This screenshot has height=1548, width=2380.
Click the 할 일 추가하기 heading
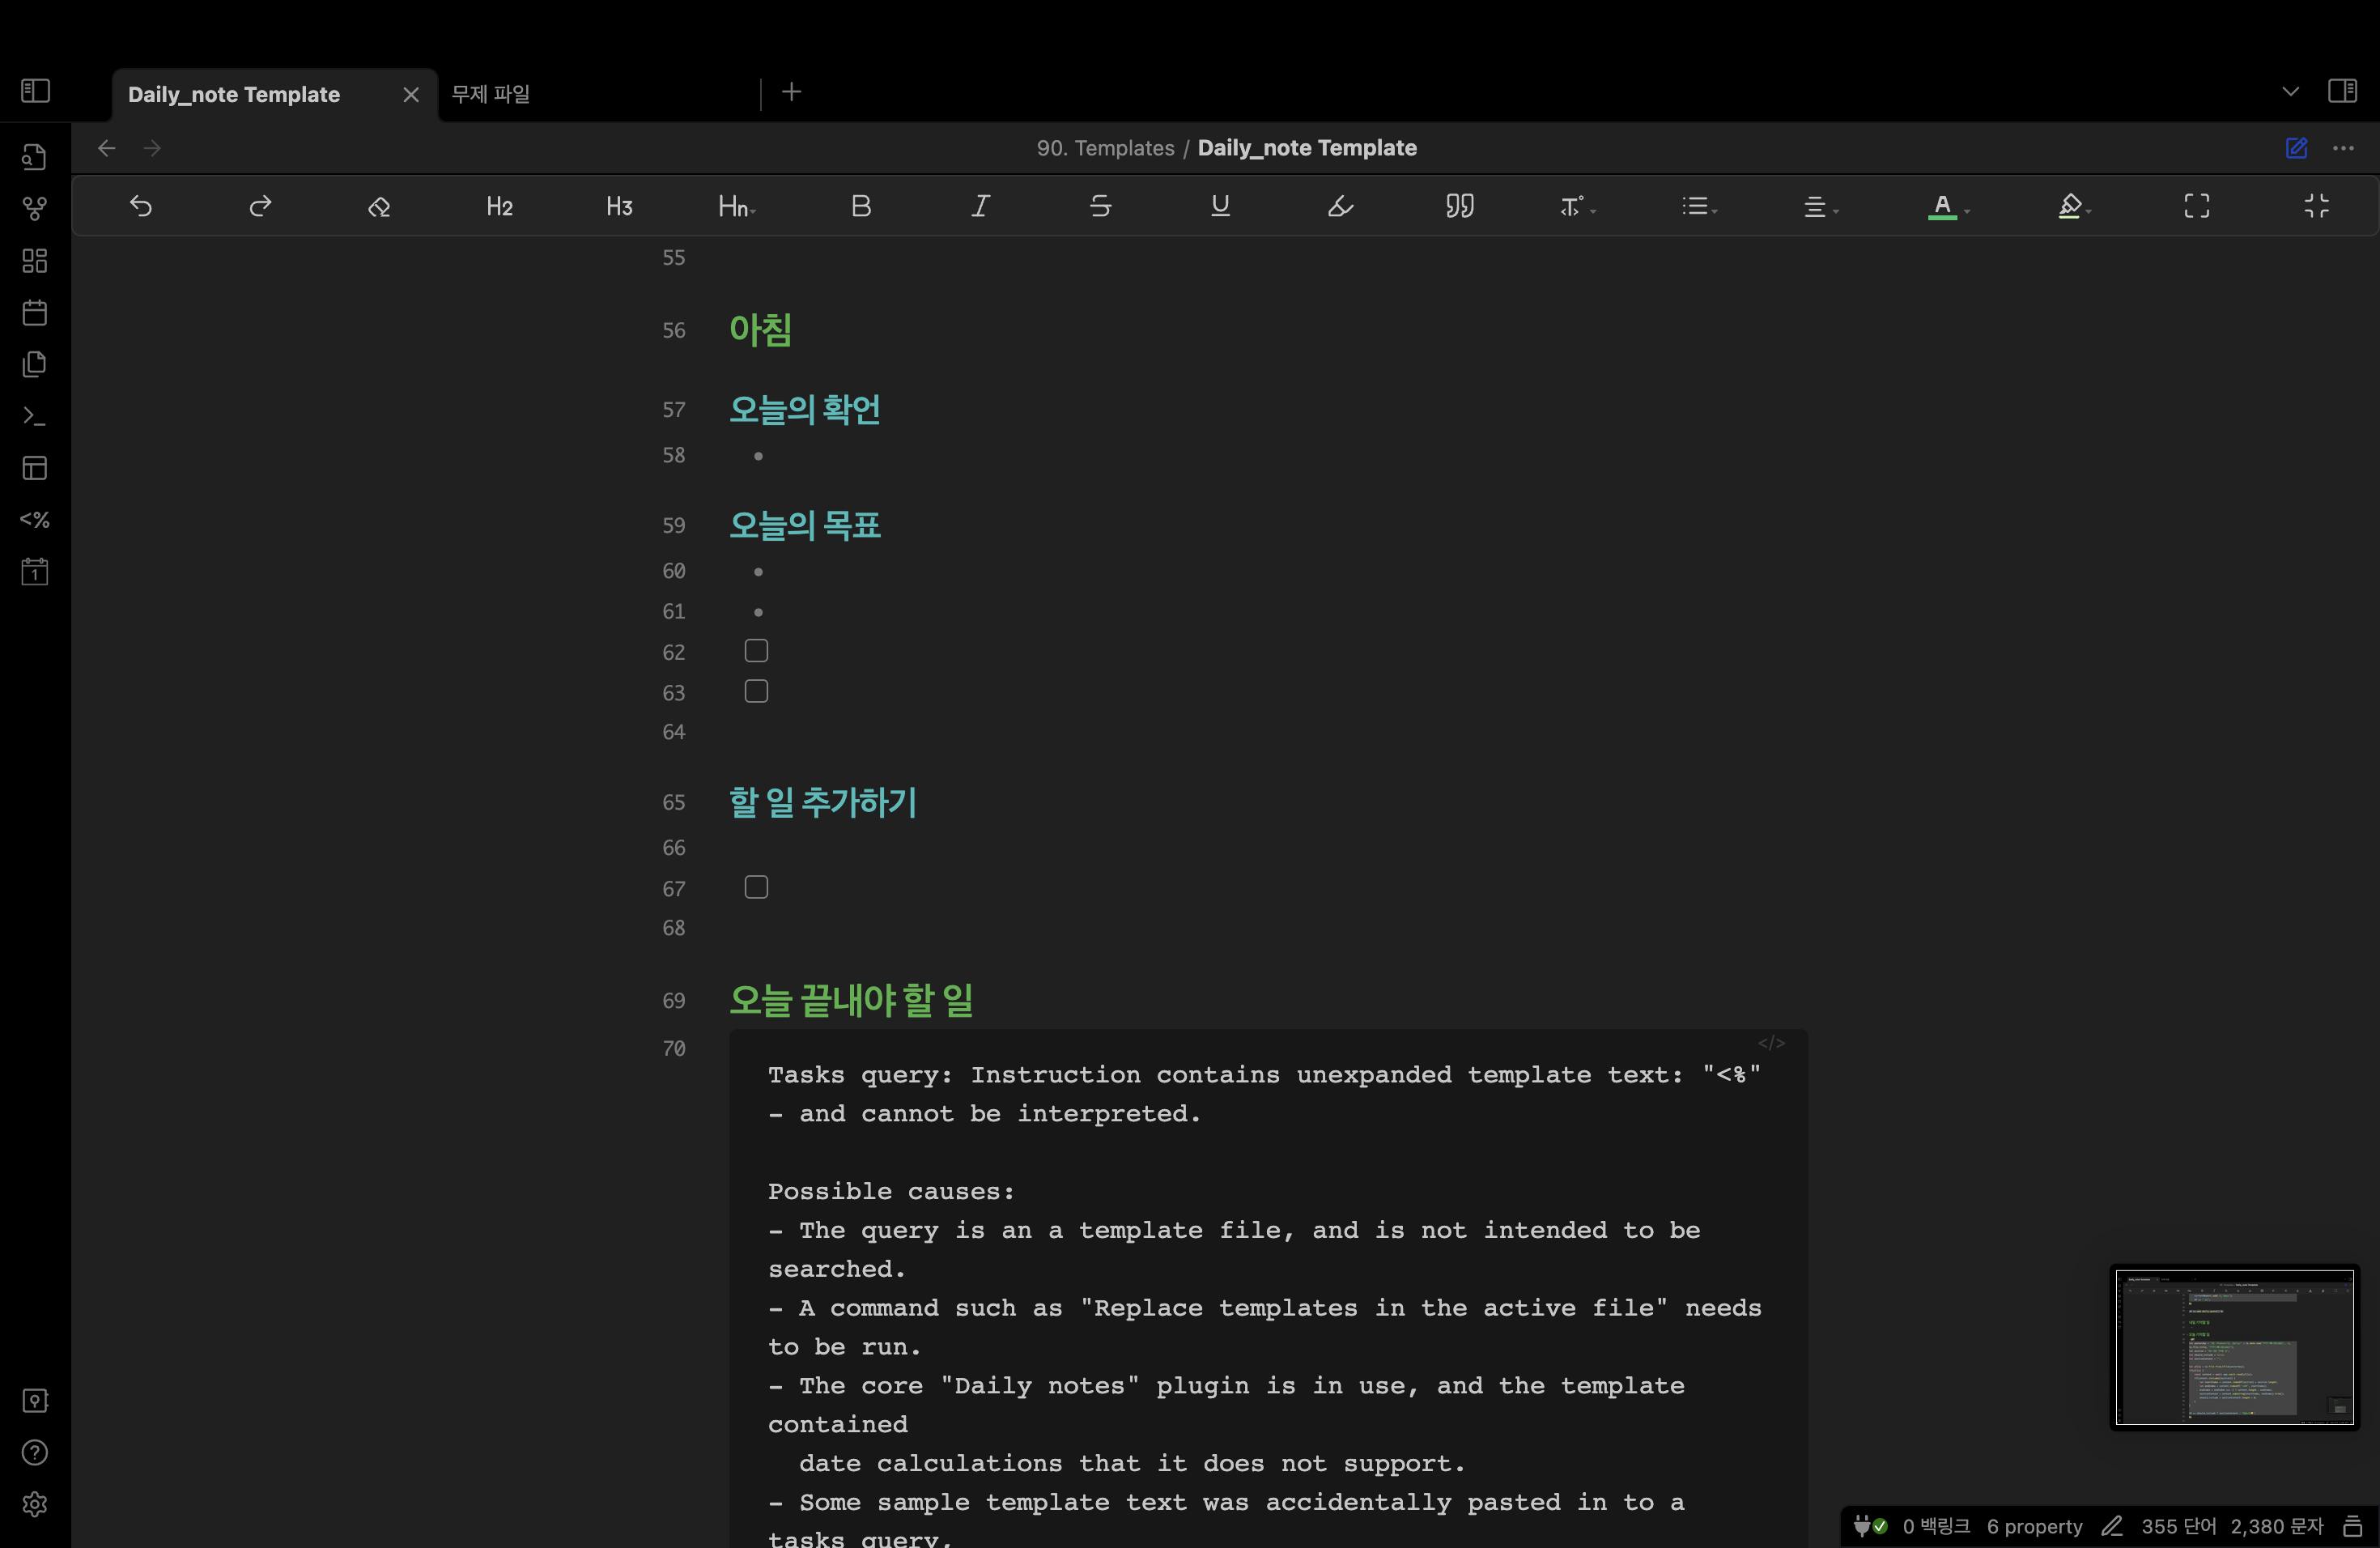click(823, 803)
